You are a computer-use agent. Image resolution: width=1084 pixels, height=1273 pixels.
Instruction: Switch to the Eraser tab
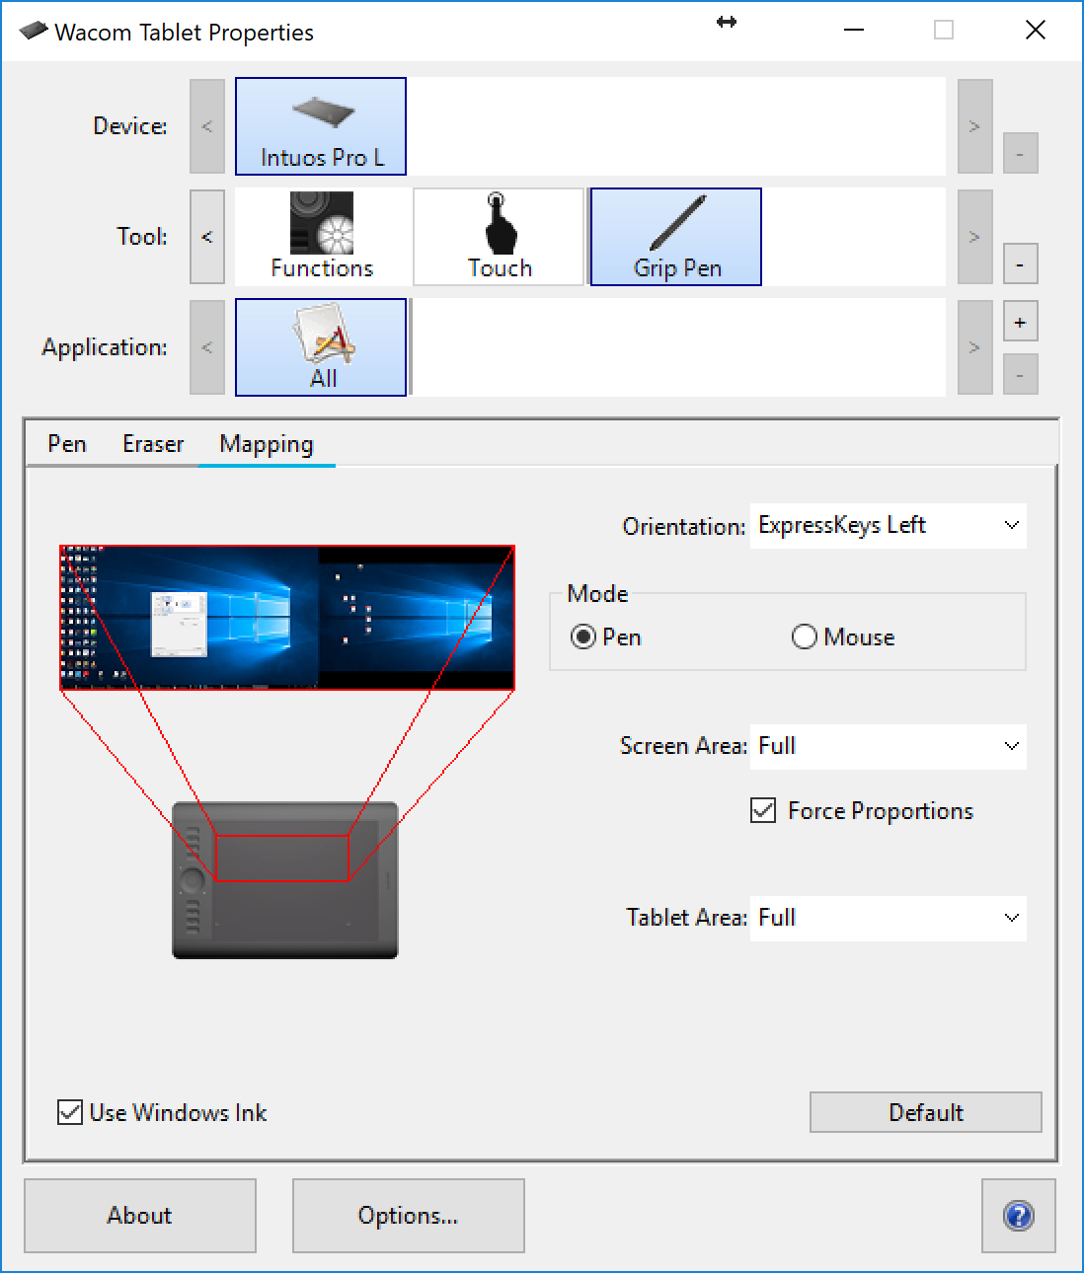153,444
